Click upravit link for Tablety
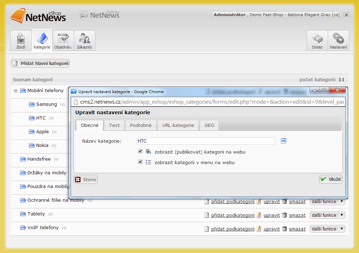 [x=272, y=215]
